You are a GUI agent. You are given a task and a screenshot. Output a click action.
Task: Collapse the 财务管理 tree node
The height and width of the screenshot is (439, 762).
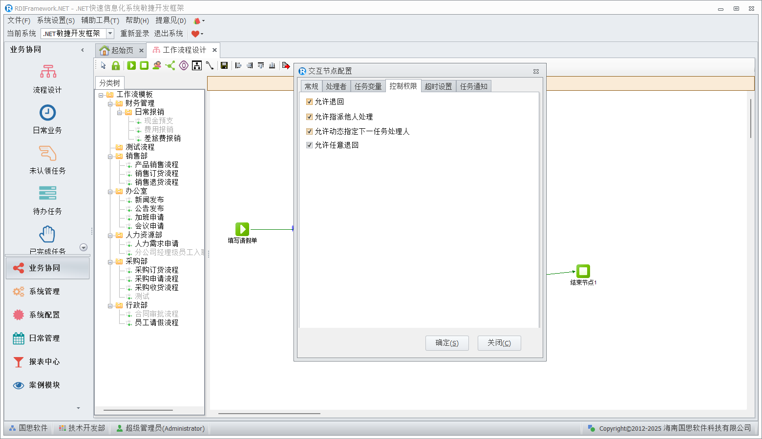[x=110, y=103]
